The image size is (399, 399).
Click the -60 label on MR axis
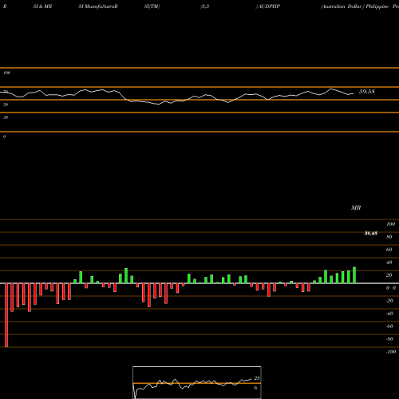pos(389,326)
